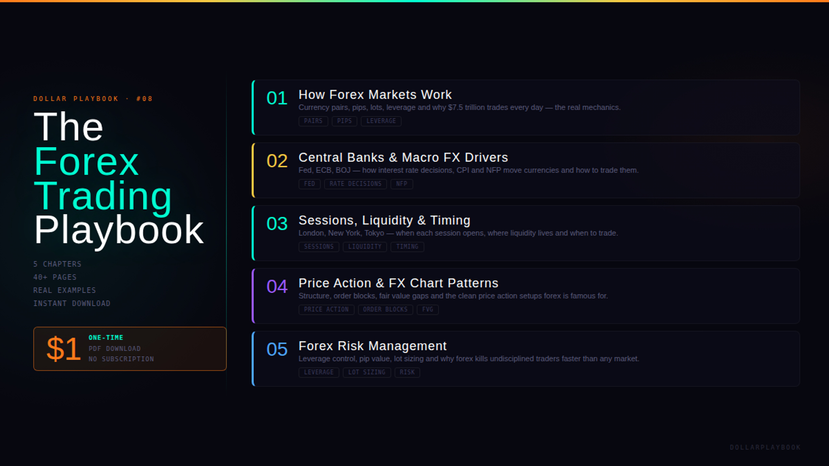Select the LIQUIDITY tag
This screenshot has width=829, height=466.
365,247
